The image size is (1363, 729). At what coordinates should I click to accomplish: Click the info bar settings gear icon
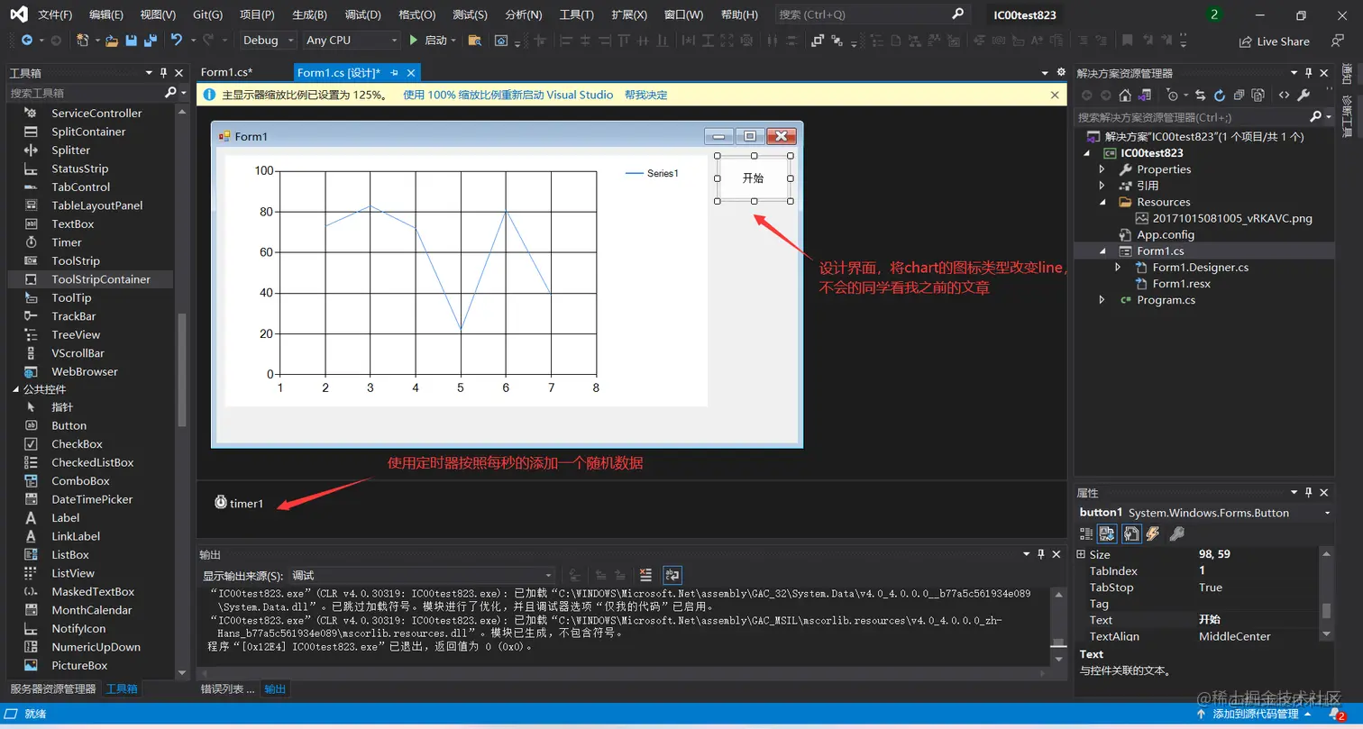pyautogui.click(x=1060, y=72)
